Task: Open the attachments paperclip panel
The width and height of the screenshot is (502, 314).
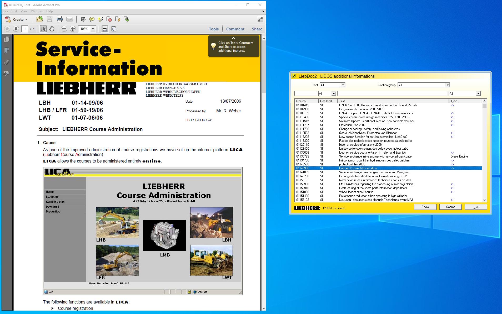Action: pyautogui.click(x=7, y=62)
